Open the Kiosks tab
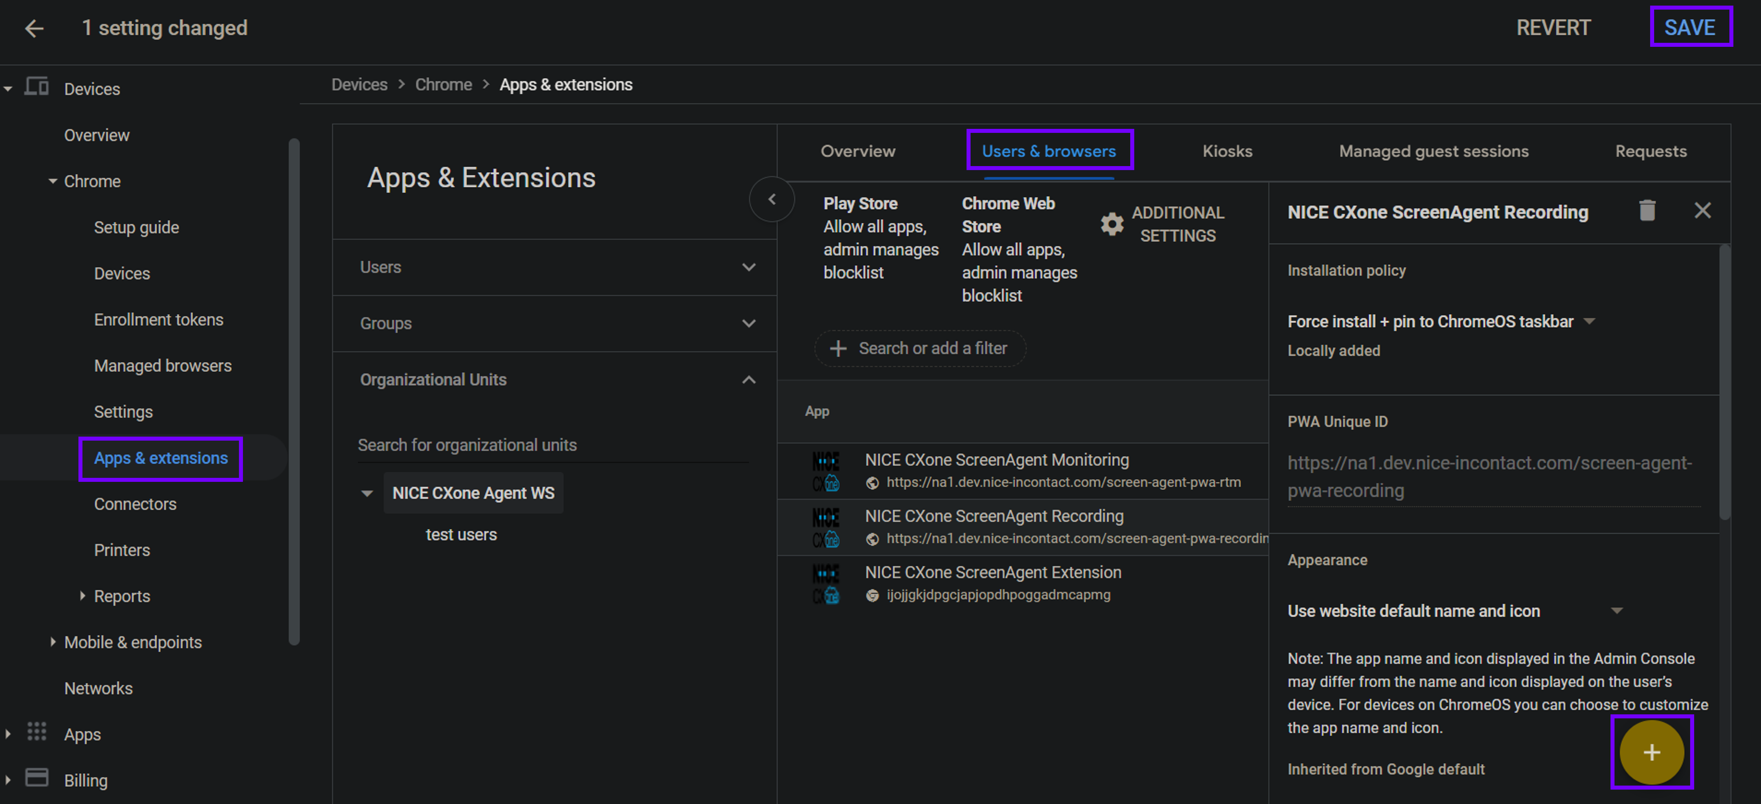Image resolution: width=1761 pixels, height=804 pixels. (1227, 151)
